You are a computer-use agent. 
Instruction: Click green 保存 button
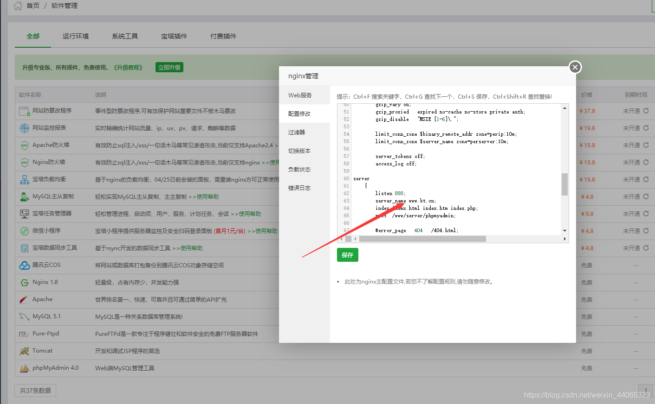347,255
